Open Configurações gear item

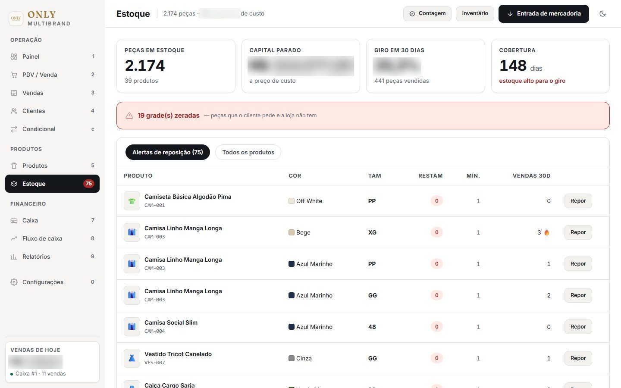coord(52,282)
